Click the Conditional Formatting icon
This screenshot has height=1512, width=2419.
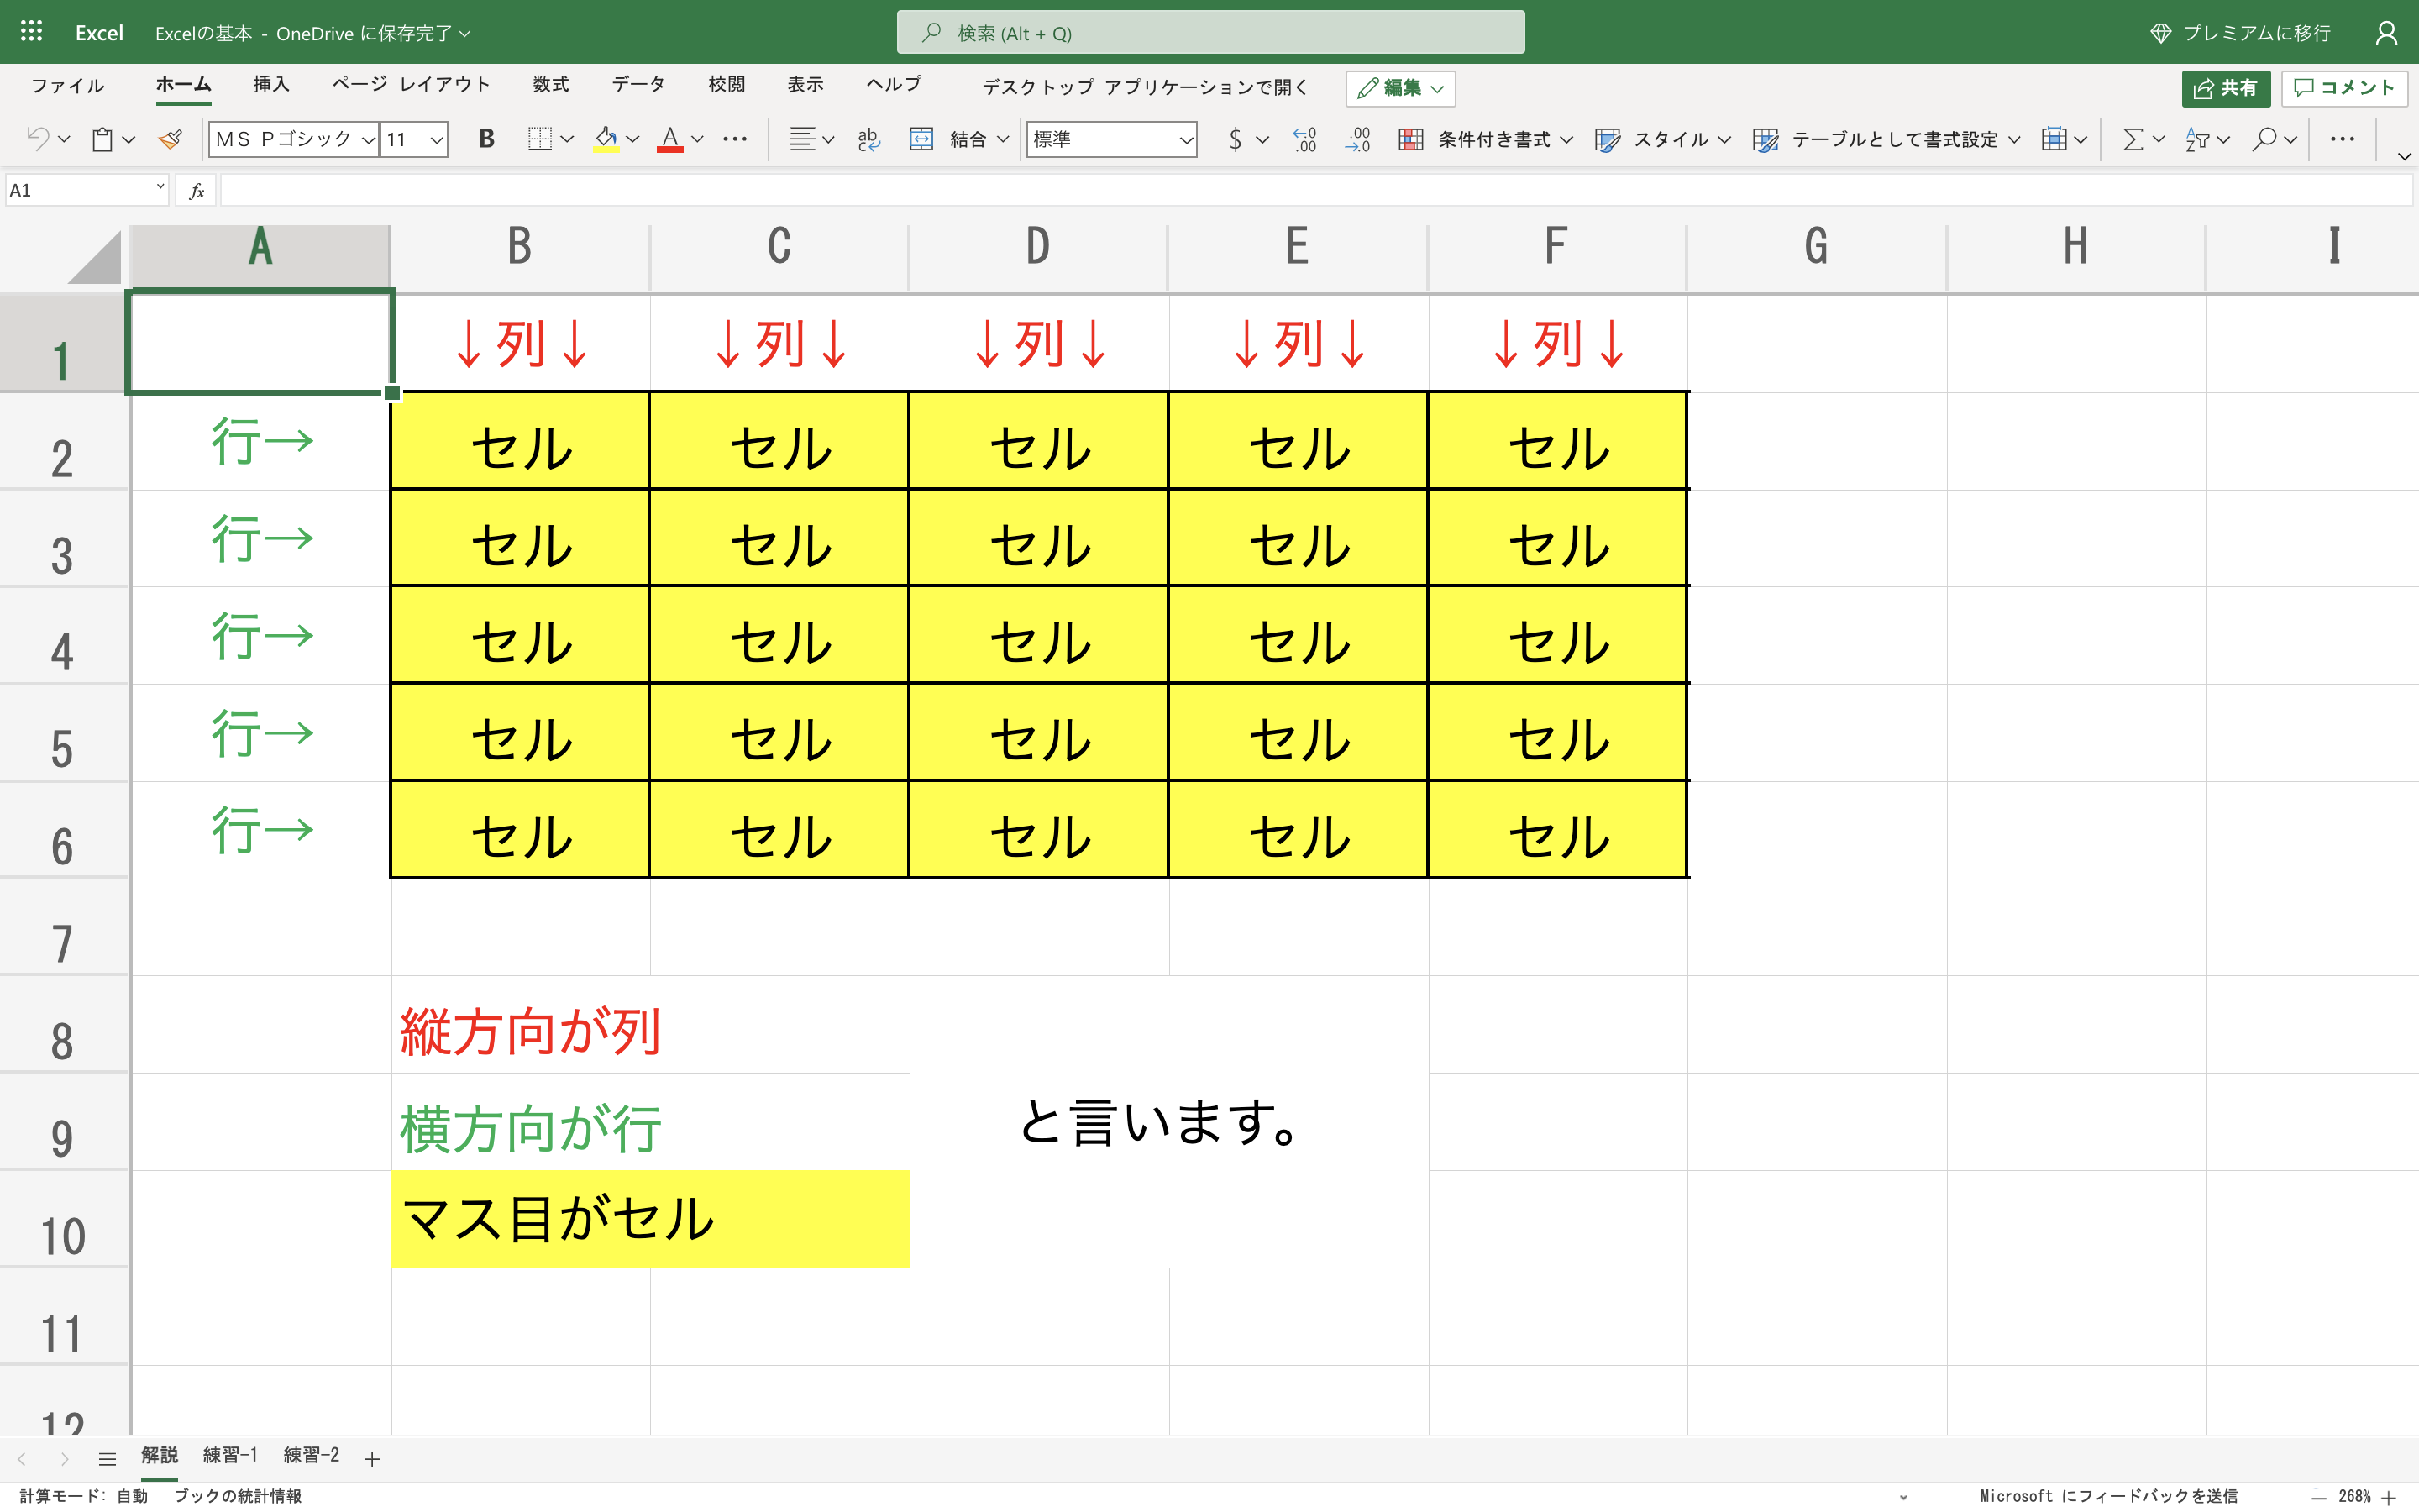1410,139
